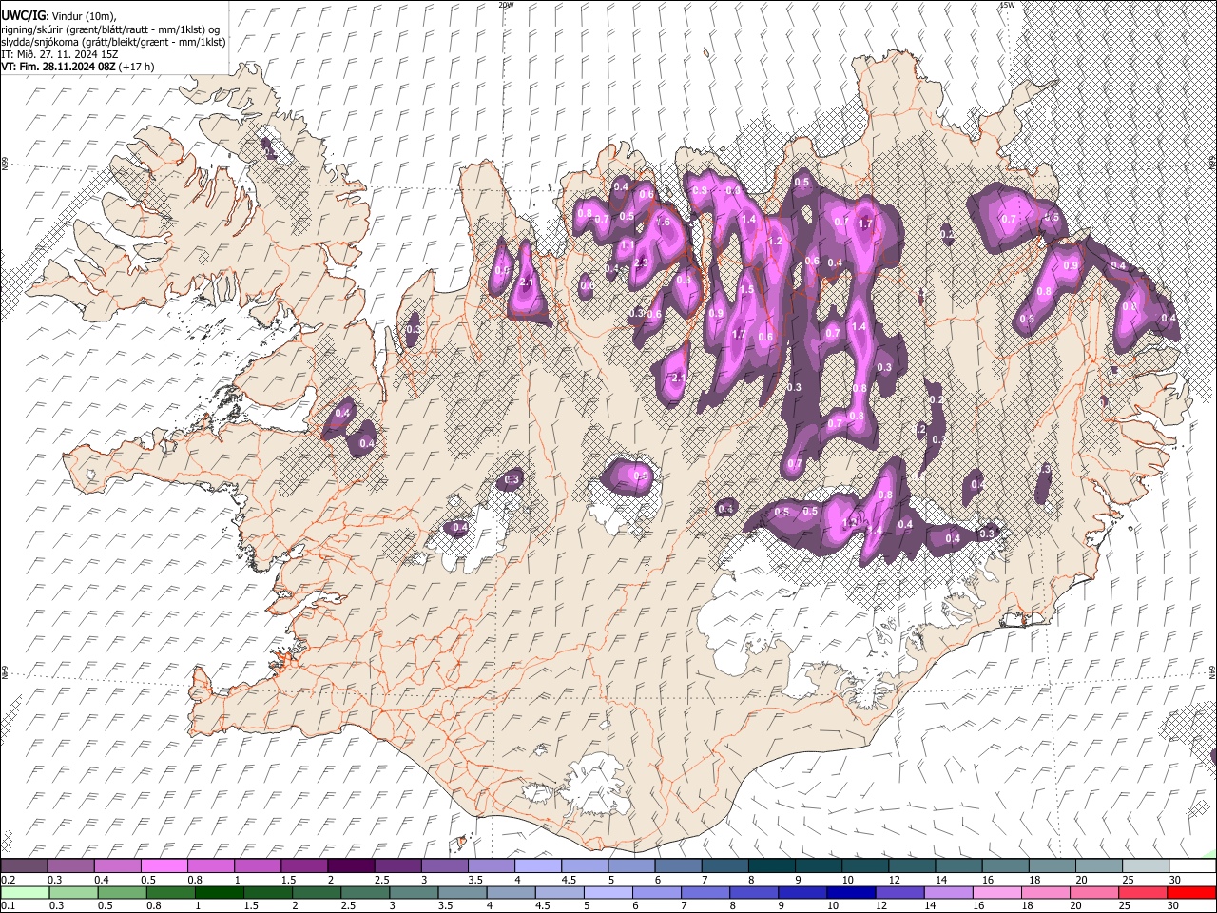Click the '20W' longitude label at the top
The width and height of the screenshot is (1217, 913).
point(506,5)
